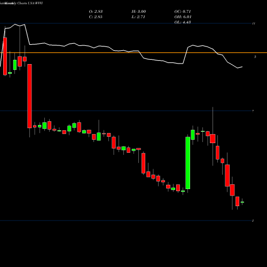Click the 'OH: 6.01' value

(183, 17)
